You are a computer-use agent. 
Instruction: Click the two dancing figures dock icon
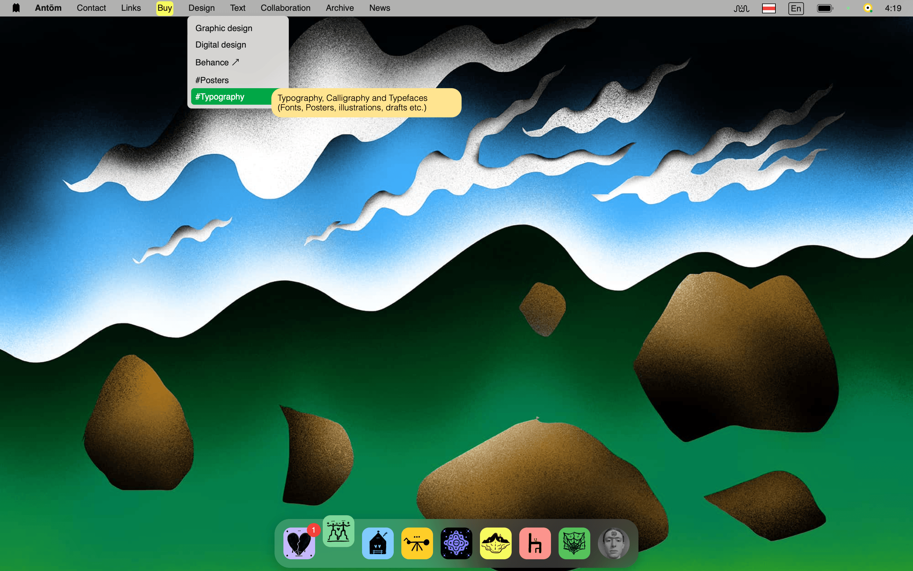coord(339,531)
